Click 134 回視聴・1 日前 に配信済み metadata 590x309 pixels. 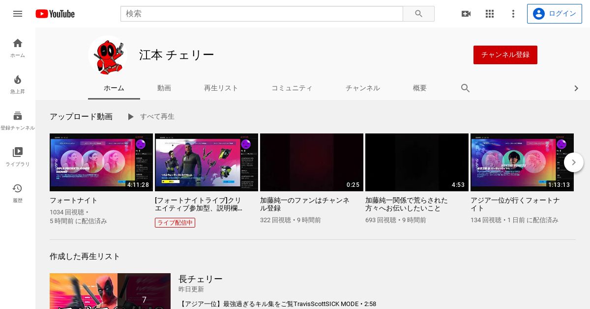point(514,220)
